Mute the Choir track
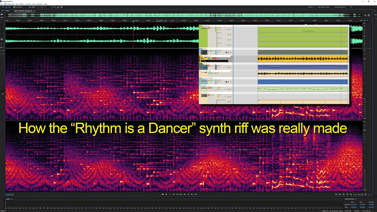The image size is (377, 212). [x=209, y=66]
